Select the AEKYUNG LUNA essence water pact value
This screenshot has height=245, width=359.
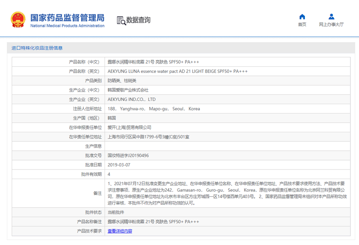click(177, 71)
